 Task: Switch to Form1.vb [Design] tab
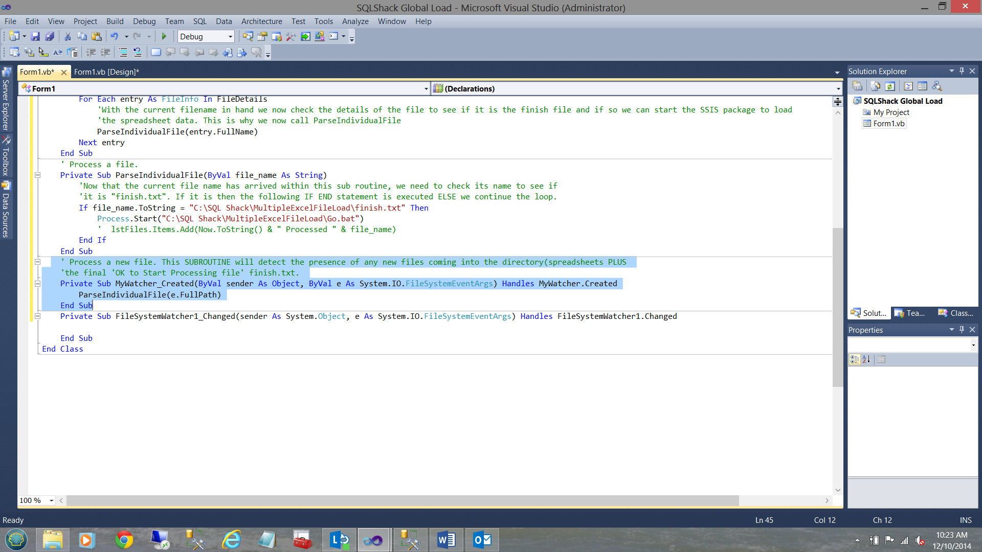point(106,72)
